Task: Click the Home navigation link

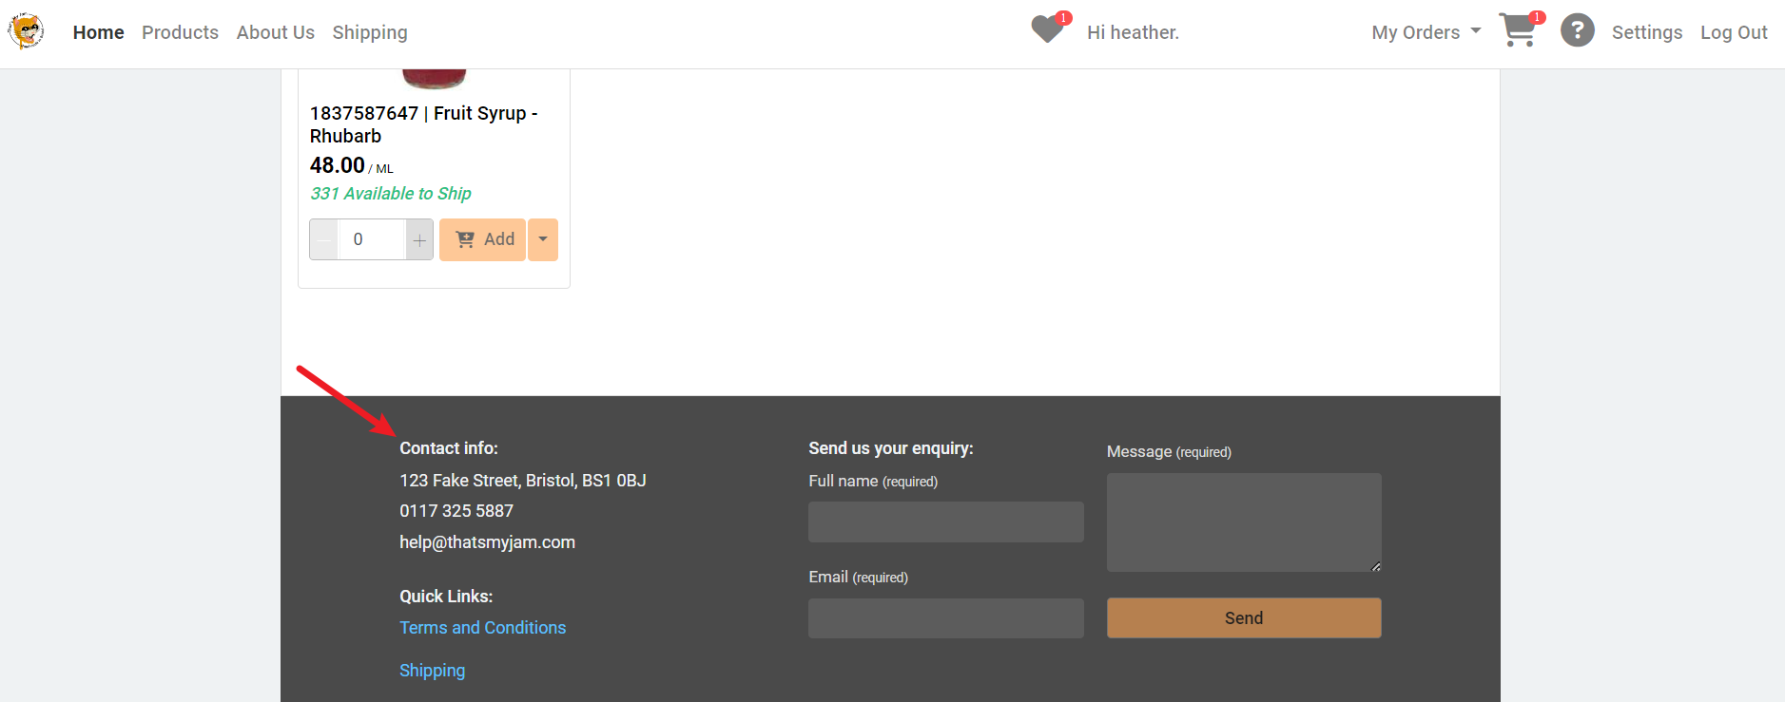Action: (99, 32)
